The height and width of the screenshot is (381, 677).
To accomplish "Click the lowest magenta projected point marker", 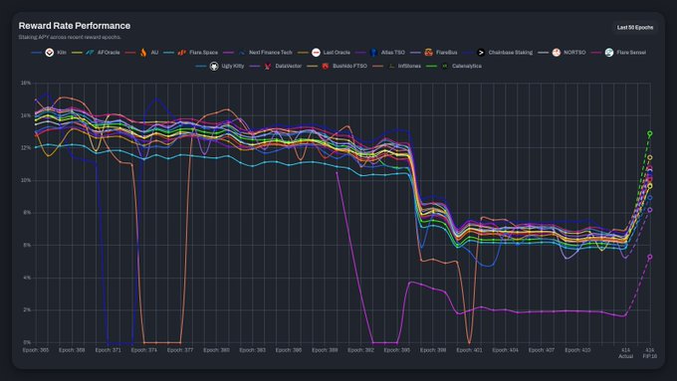I will click(650, 257).
